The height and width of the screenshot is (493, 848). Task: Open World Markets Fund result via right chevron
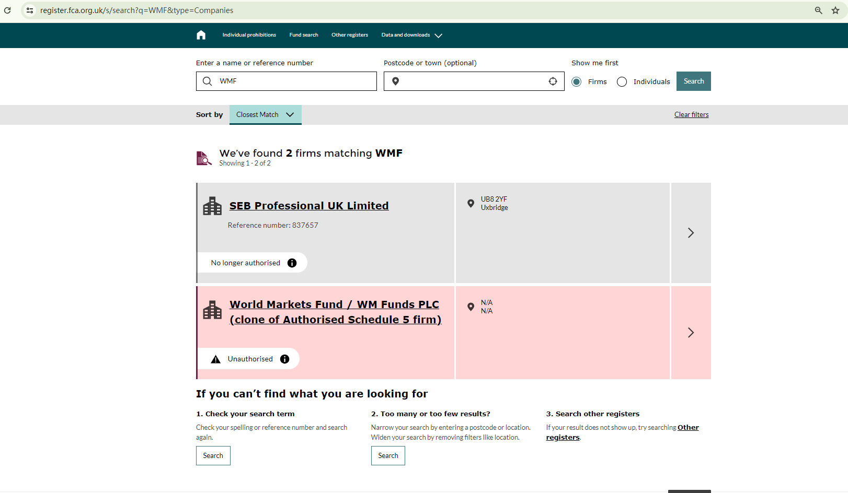pos(691,333)
